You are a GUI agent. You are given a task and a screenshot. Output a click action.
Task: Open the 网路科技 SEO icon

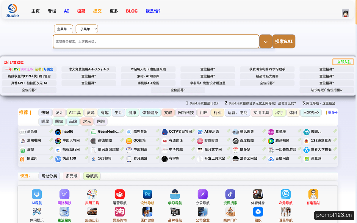[x=65, y=194]
